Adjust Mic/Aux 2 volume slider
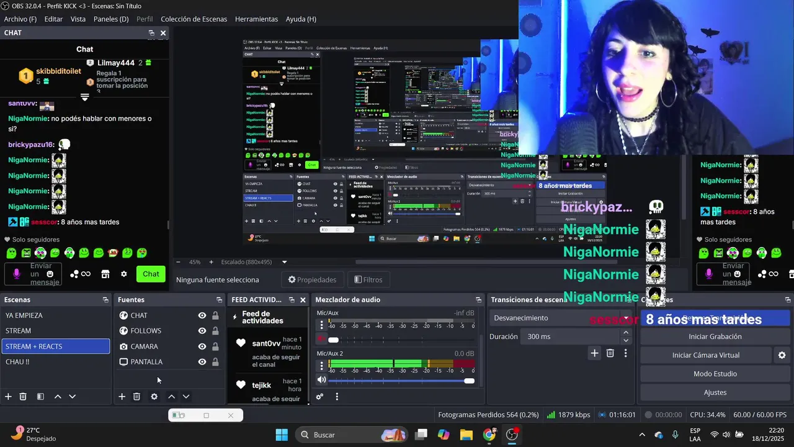 coord(469,381)
